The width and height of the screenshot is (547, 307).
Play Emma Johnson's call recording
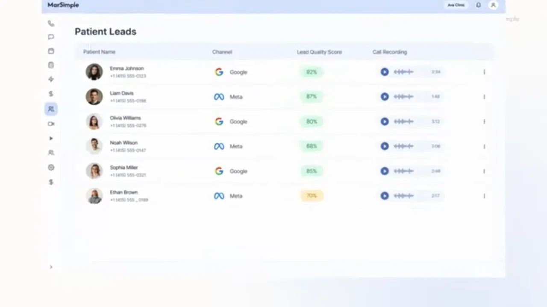pyautogui.click(x=385, y=72)
